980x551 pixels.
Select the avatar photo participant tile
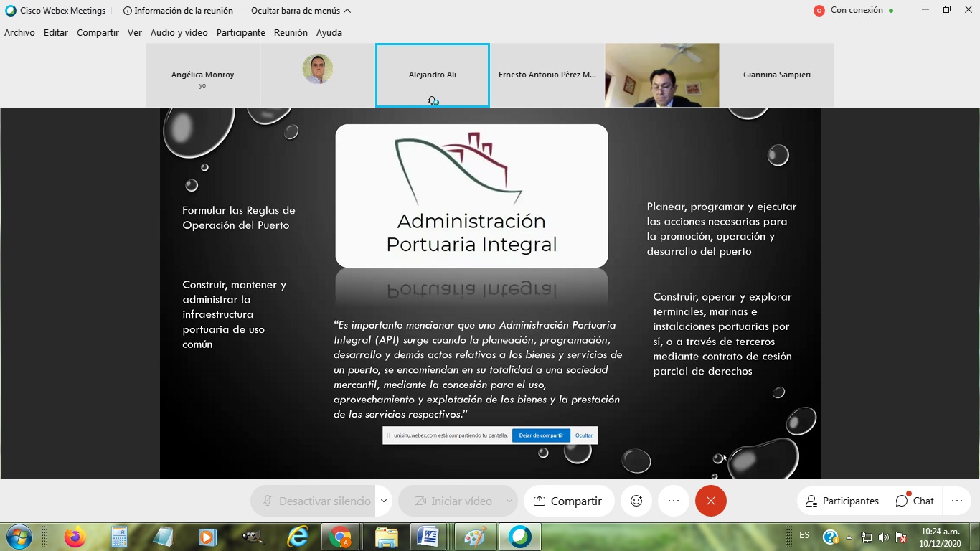(318, 75)
